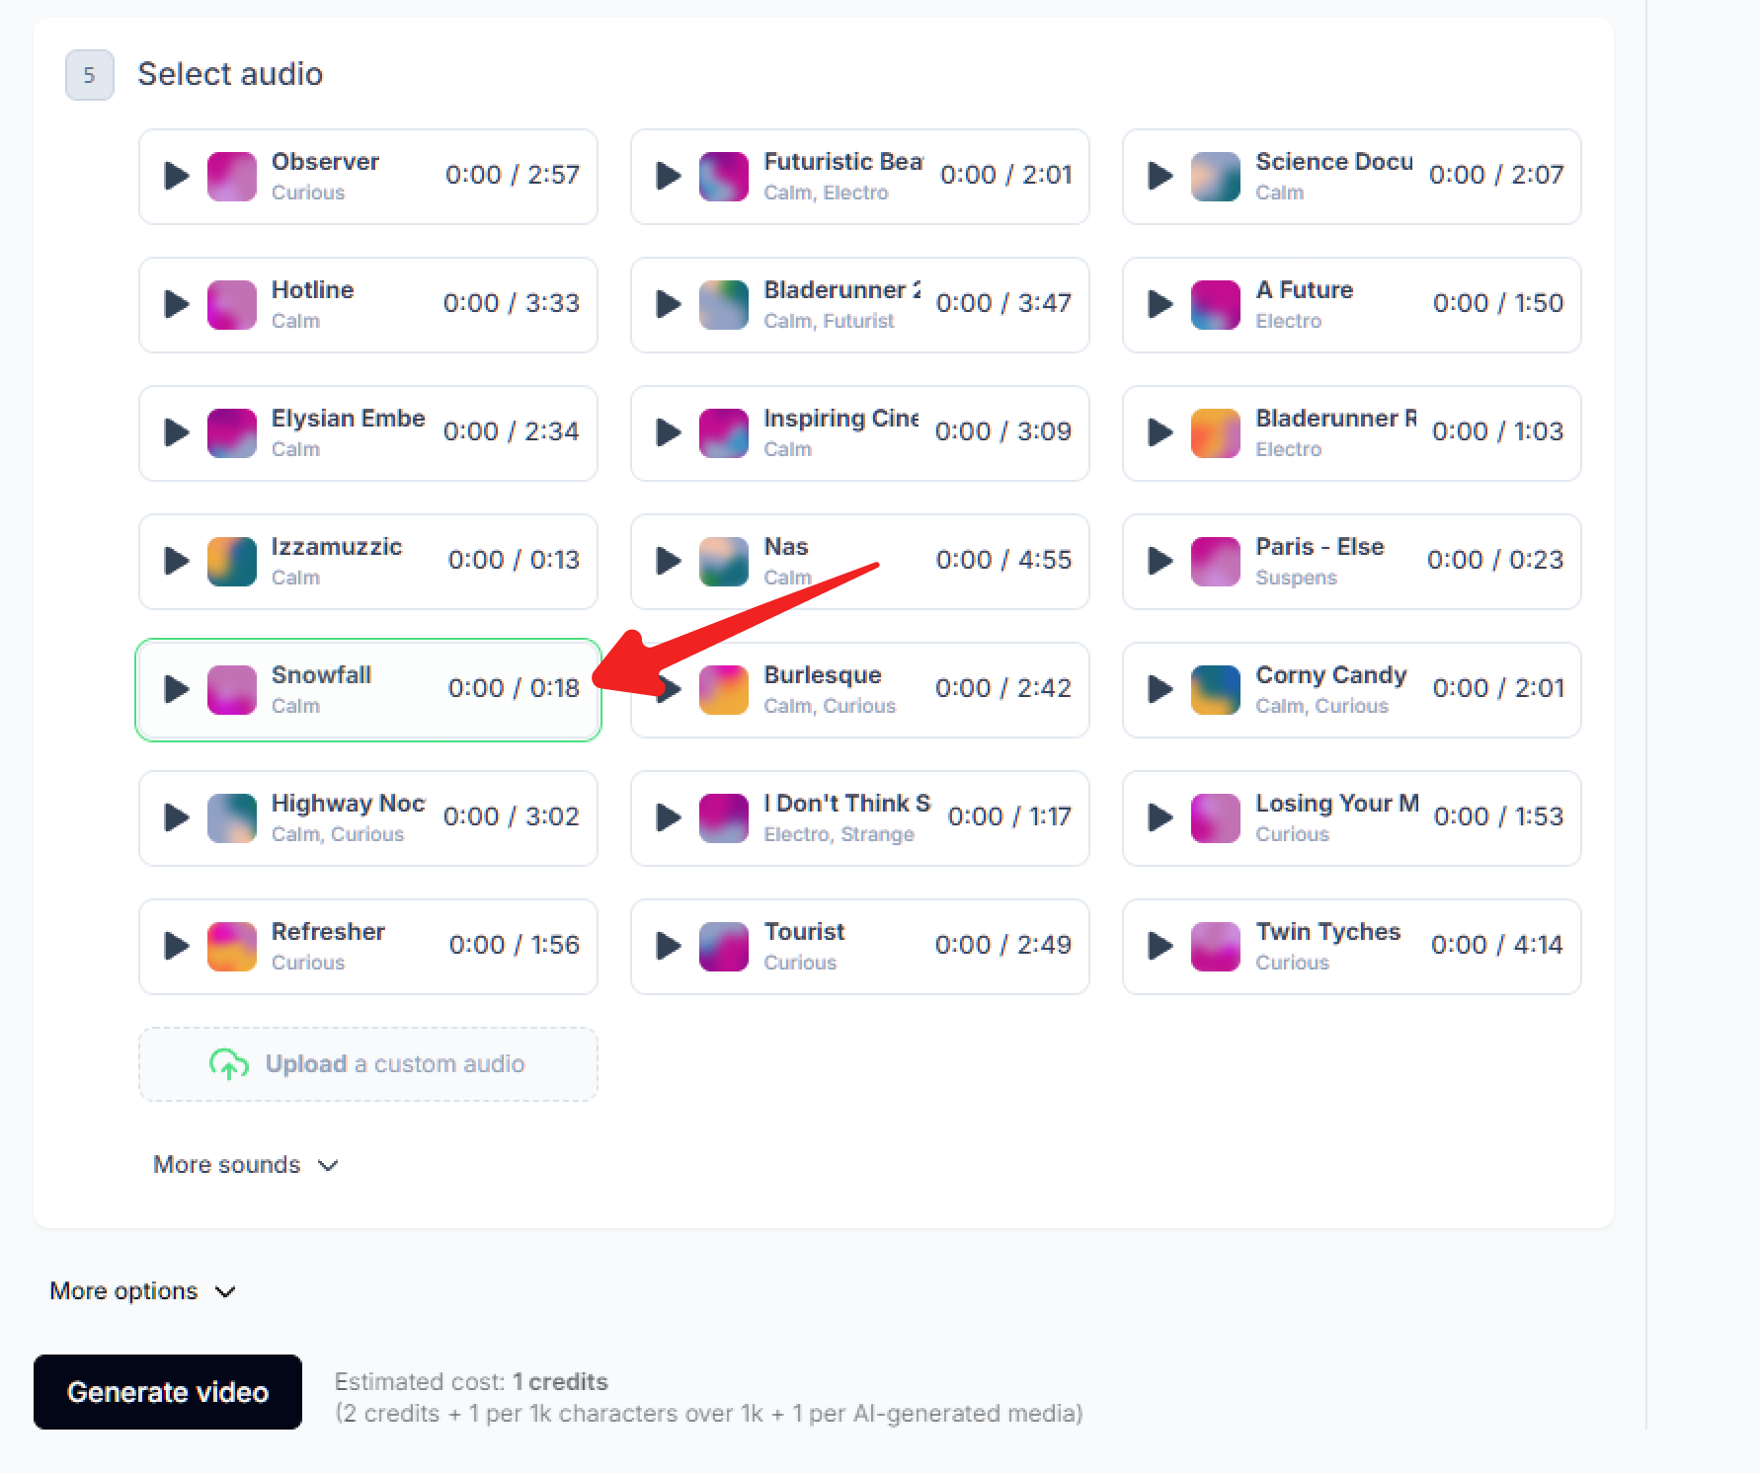Start playback of Twin Tyches
Screen dimensions: 1760x1473
1160,946
